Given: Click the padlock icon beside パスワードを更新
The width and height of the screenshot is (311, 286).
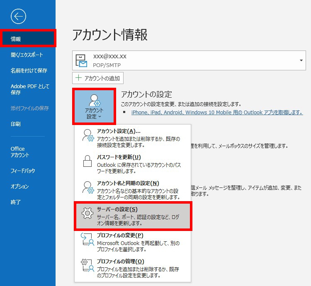Looking at the screenshot, I should pos(87,161).
